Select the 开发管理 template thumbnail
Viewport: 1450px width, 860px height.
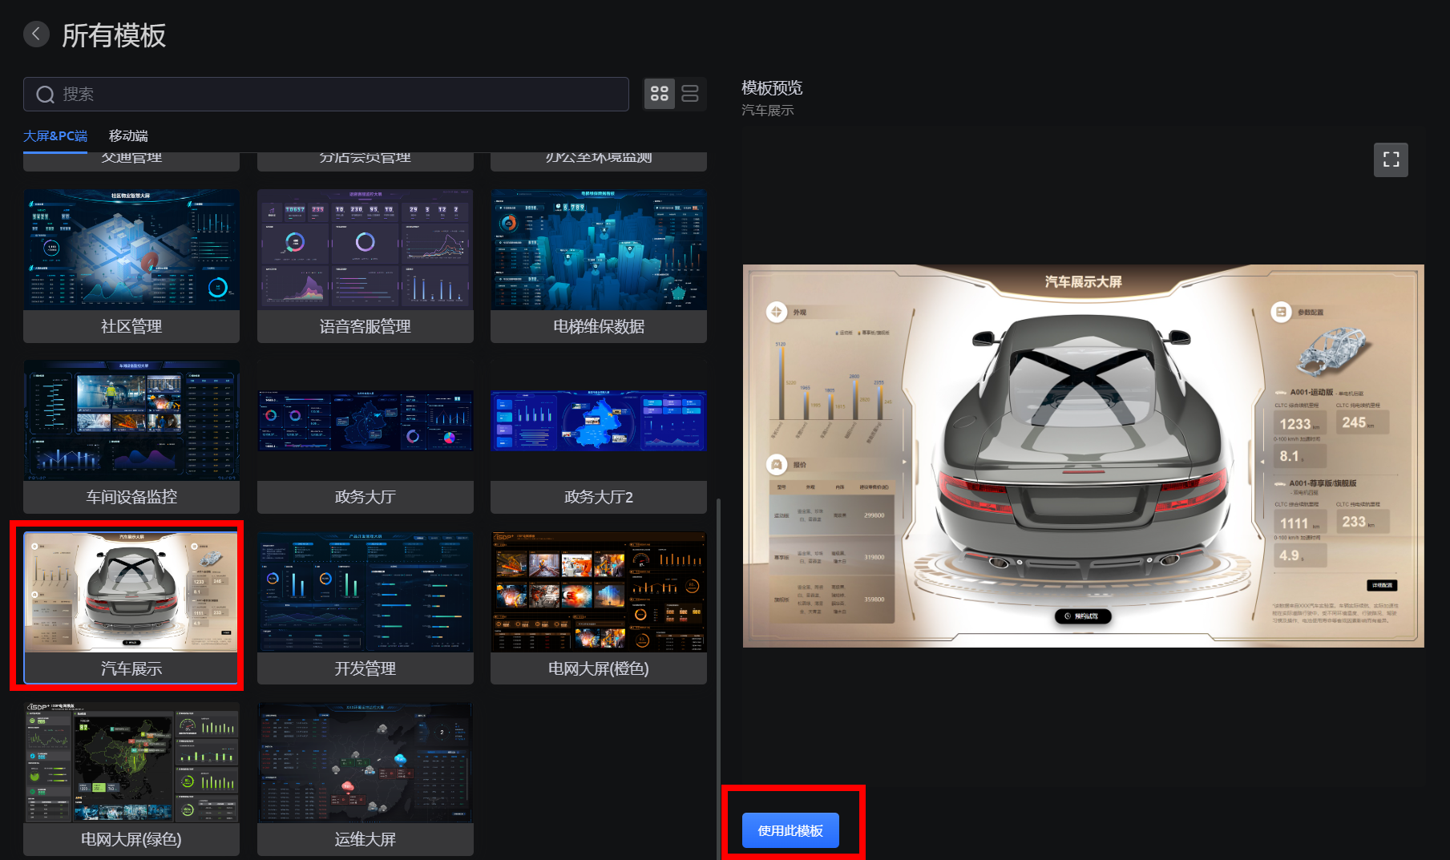click(366, 592)
